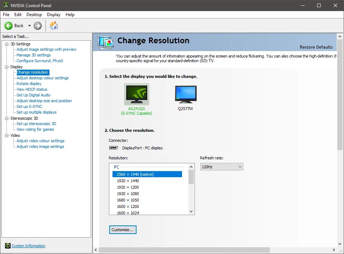Open View rating for games
This screenshot has height=254, width=344.
pyautogui.click(x=35, y=129)
